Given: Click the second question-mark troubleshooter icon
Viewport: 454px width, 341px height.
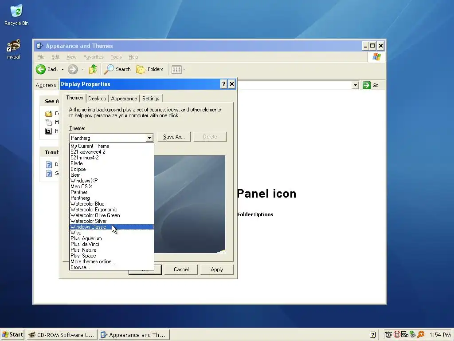Looking at the screenshot, I should pyautogui.click(x=49, y=174).
